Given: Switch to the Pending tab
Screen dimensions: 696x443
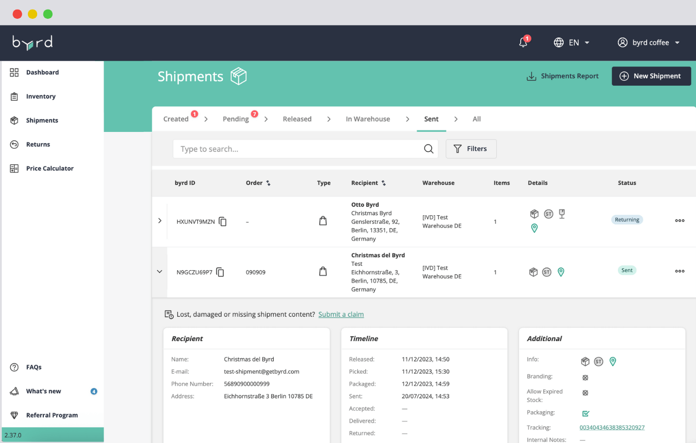Looking at the screenshot, I should click(236, 119).
